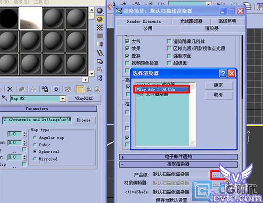Switch to the 渲染器 tab

point(212,28)
